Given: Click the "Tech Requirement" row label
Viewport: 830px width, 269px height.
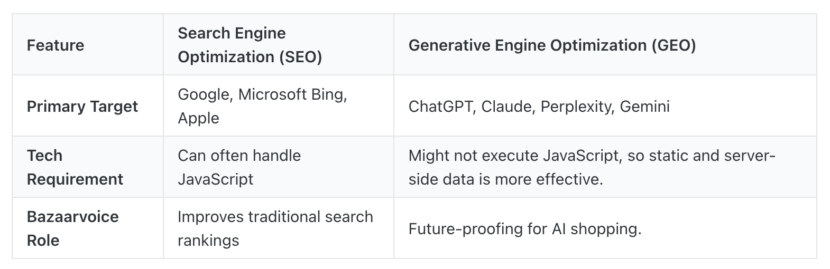Looking at the screenshot, I should click(75, 167).
